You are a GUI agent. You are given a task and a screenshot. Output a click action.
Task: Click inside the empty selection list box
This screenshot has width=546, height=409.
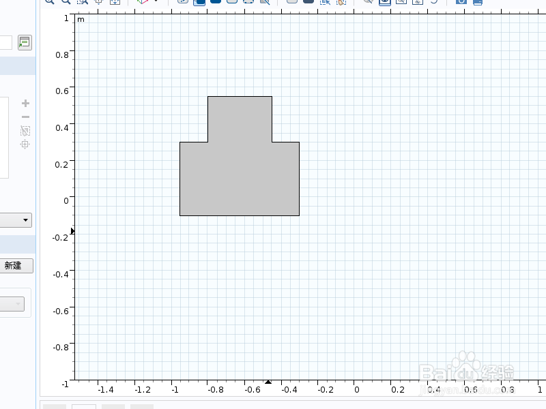(4, 138)
